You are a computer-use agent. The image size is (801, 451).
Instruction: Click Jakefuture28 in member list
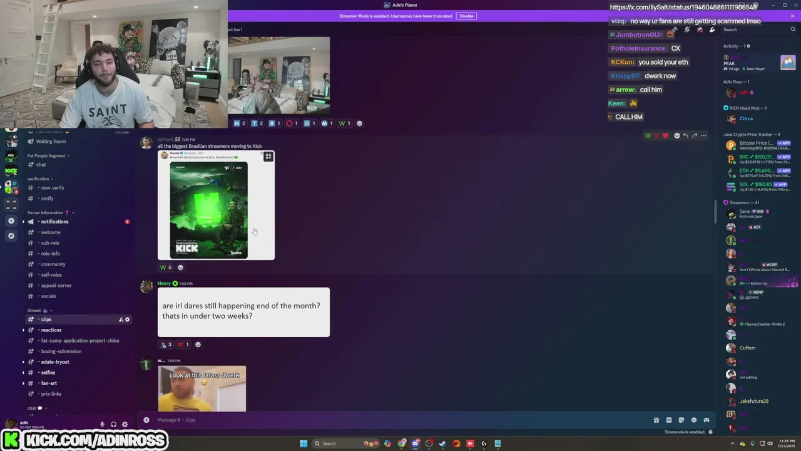pos(753,401)
